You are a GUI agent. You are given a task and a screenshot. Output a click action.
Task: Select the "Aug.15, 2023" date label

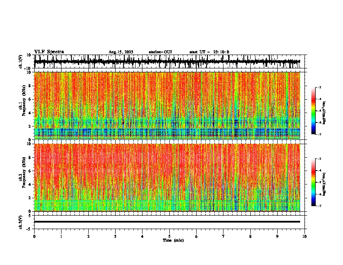[x=121, y=52]
